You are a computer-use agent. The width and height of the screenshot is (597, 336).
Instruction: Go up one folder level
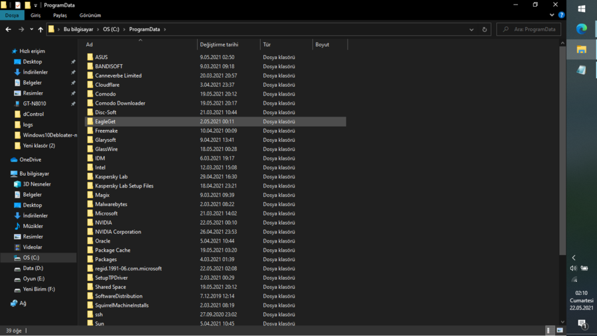pyautogui.click(x=40, y=29)
